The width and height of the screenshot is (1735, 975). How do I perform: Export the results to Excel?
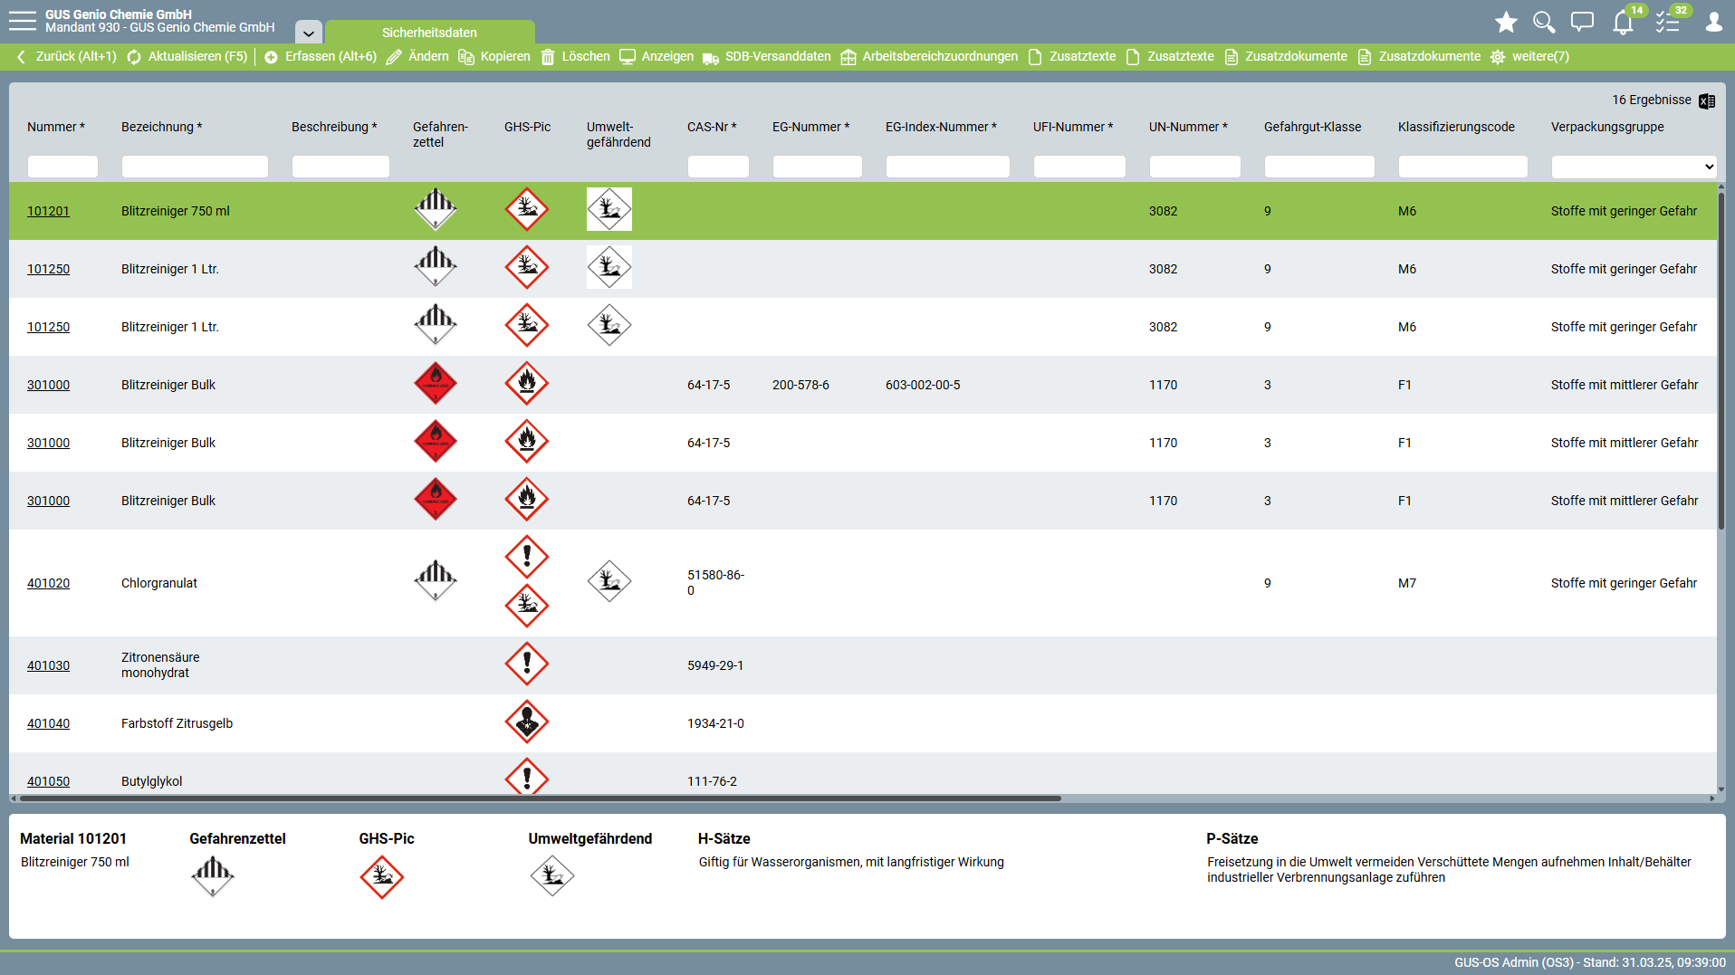(1707, 100)
